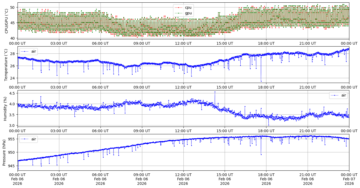Click the Humidity (%) y-axis label
The width and height of the screenshot is (360, 188).
(5, 108)
